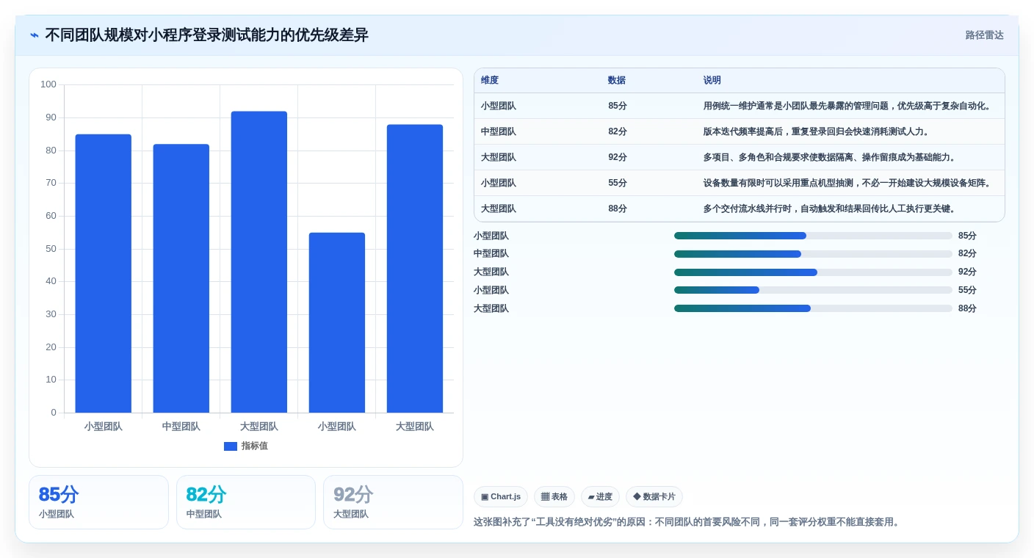Click the 85分 progress bar

(813, 236)
